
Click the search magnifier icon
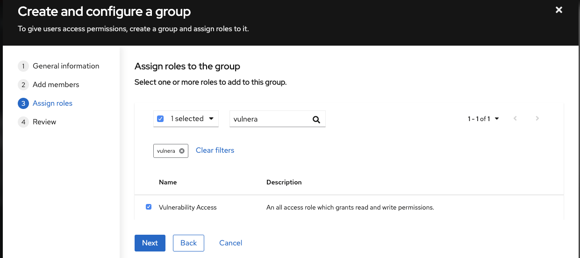(x=316, y=119)
